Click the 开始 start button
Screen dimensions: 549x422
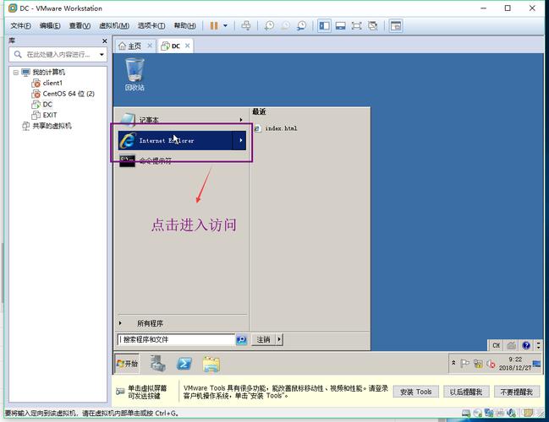(127, 364)
